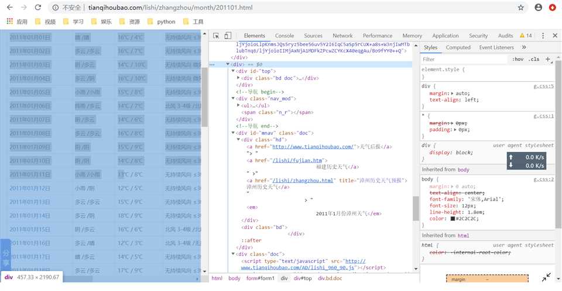This screenshot has height=291, width=562.
Task: Expand the ul node under nav_mod
Action: 238,105
